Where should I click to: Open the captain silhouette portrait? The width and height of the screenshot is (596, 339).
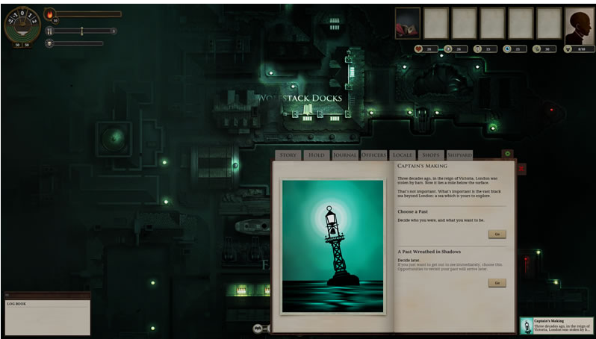[x=579, y=26]
